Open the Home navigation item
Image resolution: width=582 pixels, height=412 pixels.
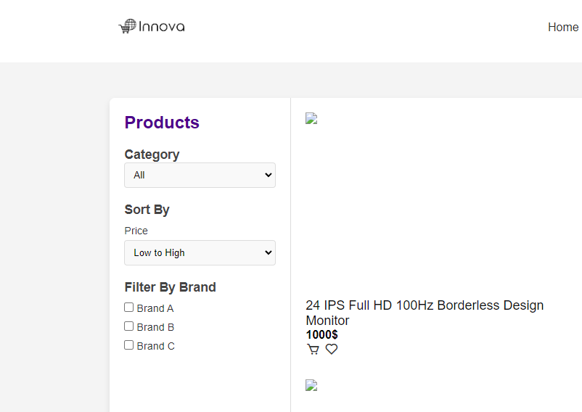[562, 28]
